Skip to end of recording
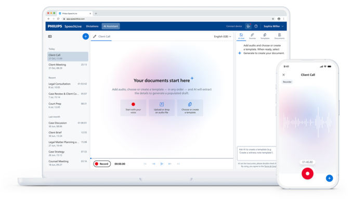Viewport: 364px width, 199px height. pos(178,164)
